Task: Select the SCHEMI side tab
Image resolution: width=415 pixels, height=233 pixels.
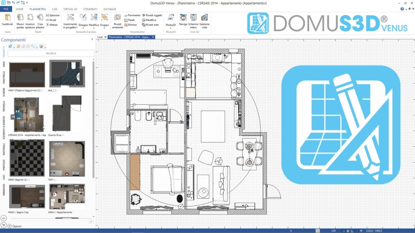Action: tap(4, 93)
